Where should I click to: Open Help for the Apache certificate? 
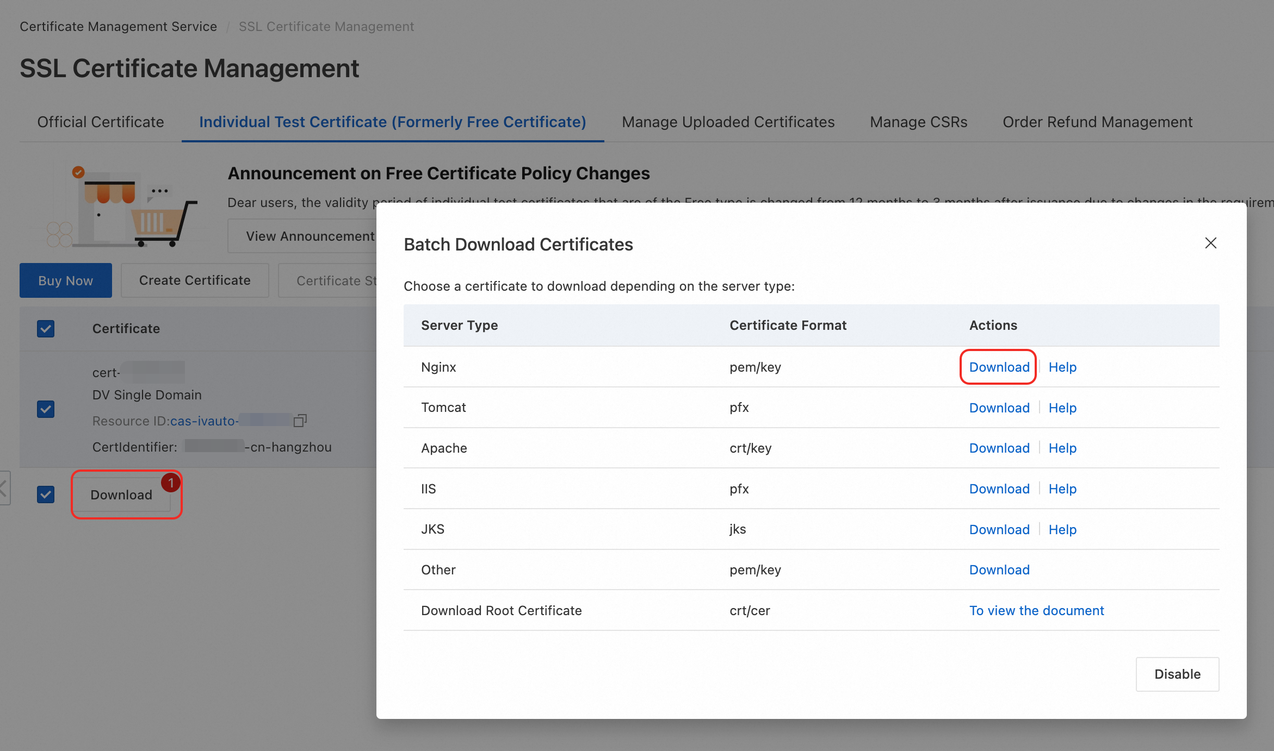click(1062, 448)
